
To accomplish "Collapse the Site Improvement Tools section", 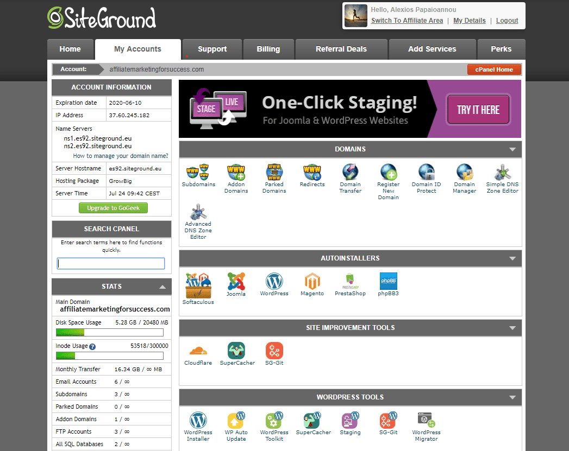I will (512, 328).
